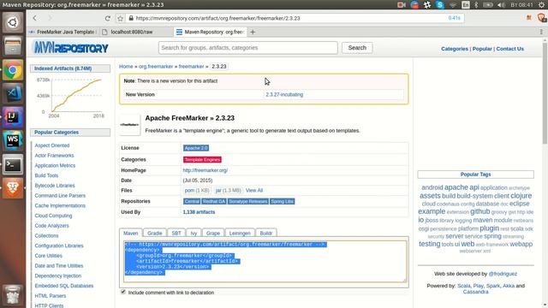Launch IntelliJ IDEA from dock
Viewport: 548px width, 308px height.
click(13, 117)
